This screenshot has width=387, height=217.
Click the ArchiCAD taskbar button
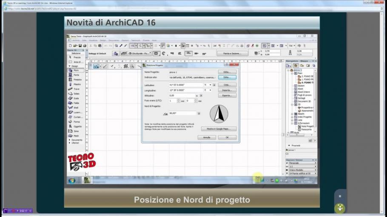click(x=87, y=180)
